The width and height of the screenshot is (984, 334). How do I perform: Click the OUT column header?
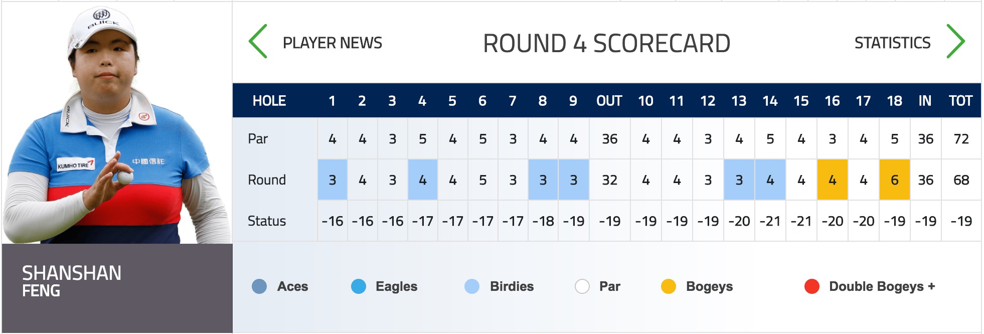(609, 101)
